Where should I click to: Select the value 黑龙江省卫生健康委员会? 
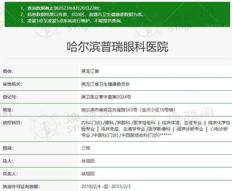point(105,84)
